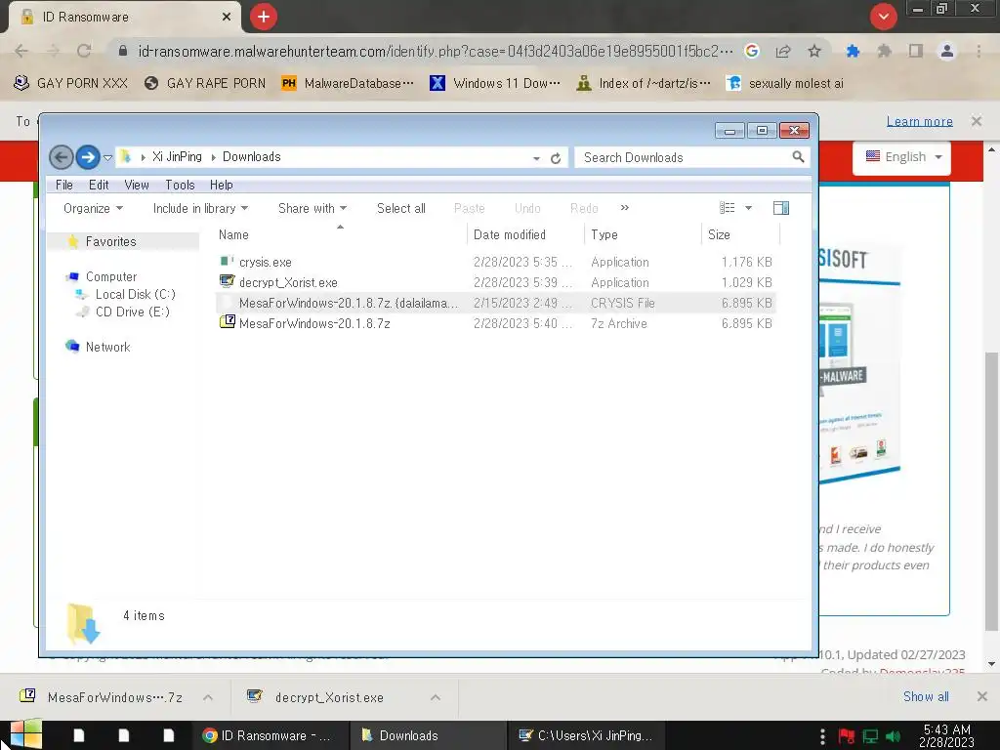Open the view options dropdown arrow
Viewport: 1000px width, 750px height.
tap(749, 208)
